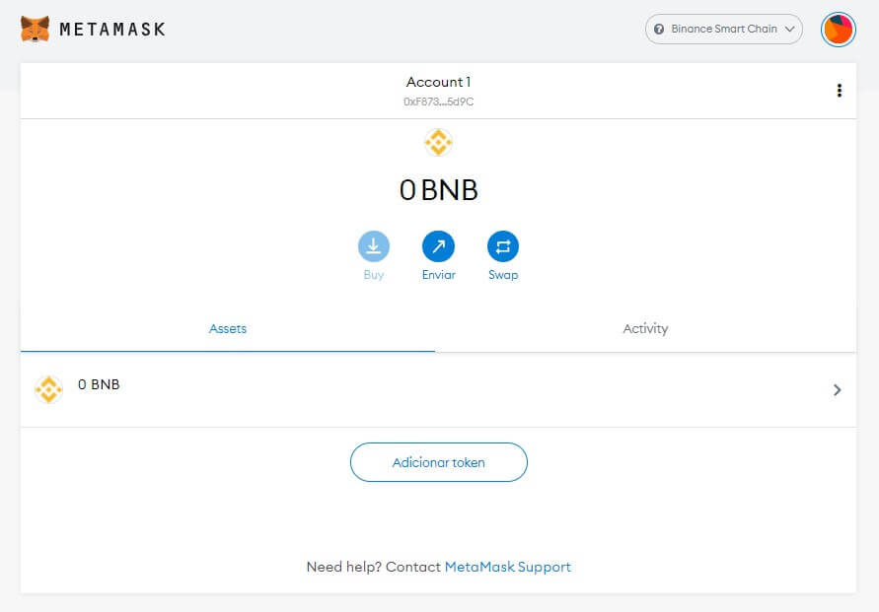Click the METAMASK wordmark text
This screenshot has height=612, width=879.
click(112, 30)
